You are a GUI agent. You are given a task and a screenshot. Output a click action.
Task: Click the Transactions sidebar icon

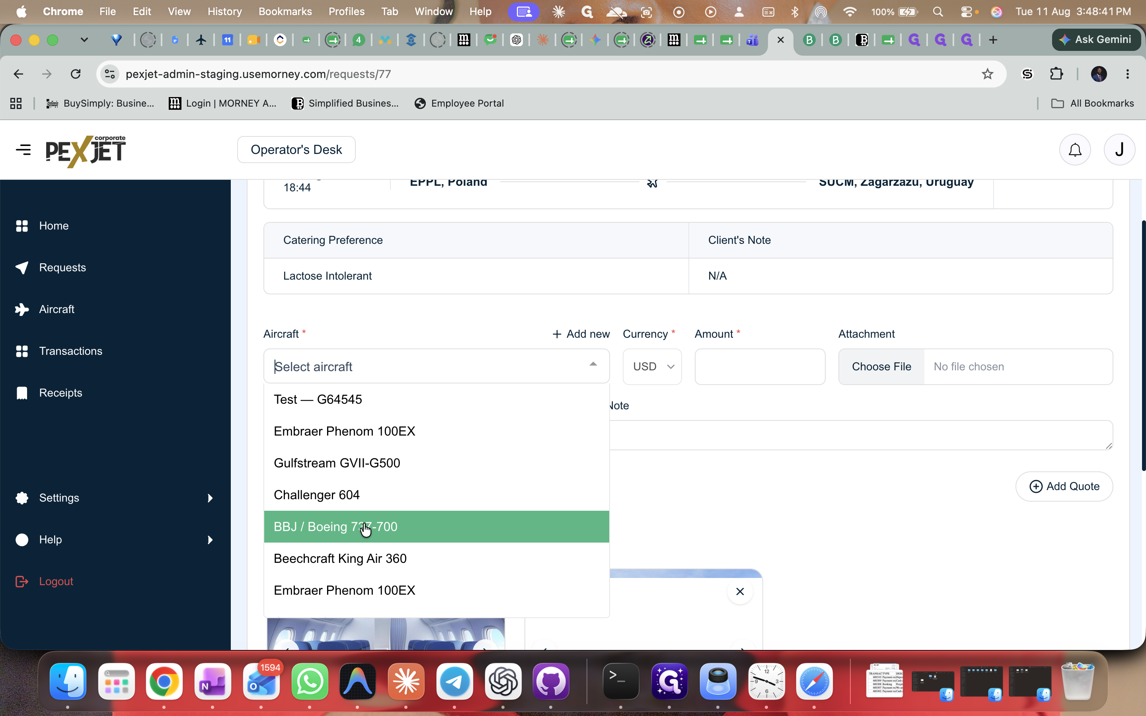pos(22,351)
